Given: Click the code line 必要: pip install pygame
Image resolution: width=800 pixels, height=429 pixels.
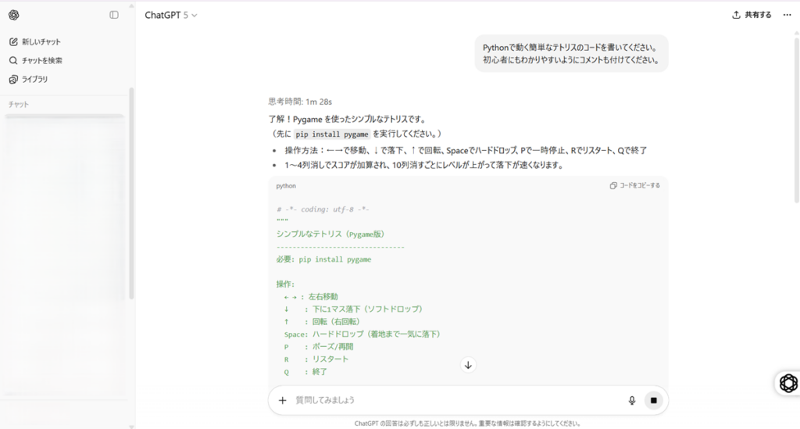Looking at the screenshot, I should (323, 259).
